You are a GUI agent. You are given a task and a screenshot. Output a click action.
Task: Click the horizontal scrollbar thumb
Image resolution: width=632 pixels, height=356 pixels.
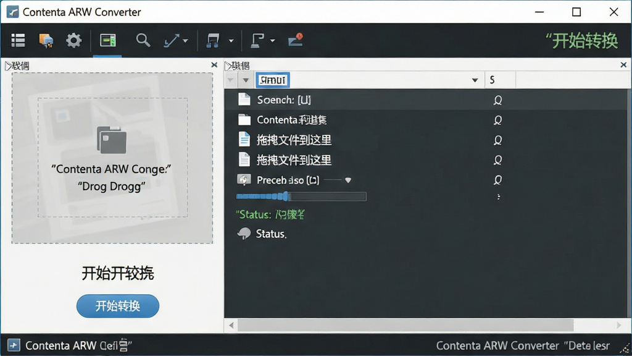[405, 325]
